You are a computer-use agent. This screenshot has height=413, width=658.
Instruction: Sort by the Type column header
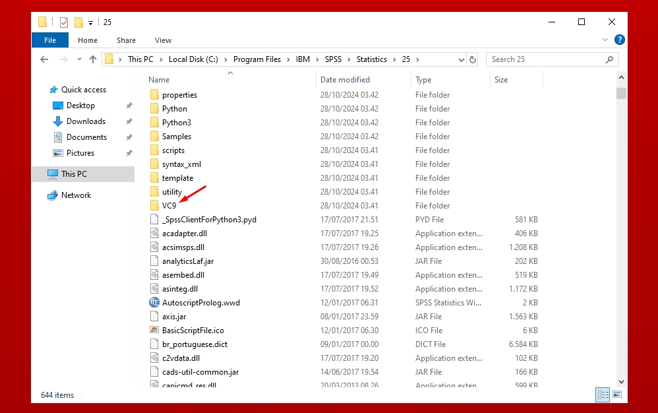point(423,80)
